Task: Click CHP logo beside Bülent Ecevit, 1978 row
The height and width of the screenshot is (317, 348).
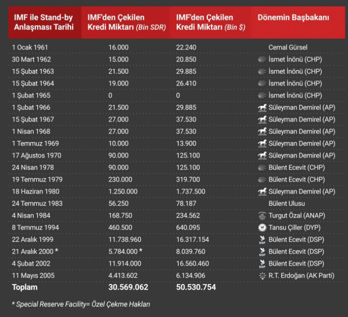Action: [262, 167]
